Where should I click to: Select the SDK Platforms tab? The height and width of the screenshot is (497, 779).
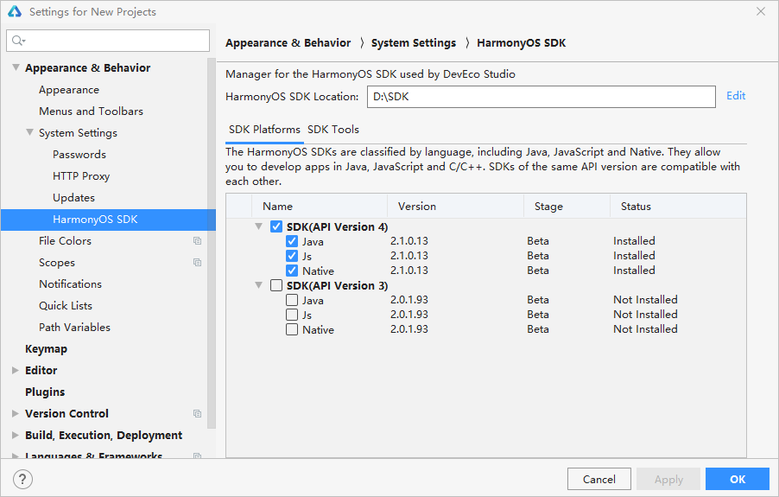click(x=264, y=130)
